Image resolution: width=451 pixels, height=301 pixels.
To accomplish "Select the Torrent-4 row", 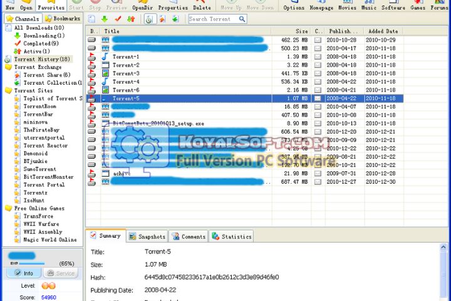I will click(244, 82).
